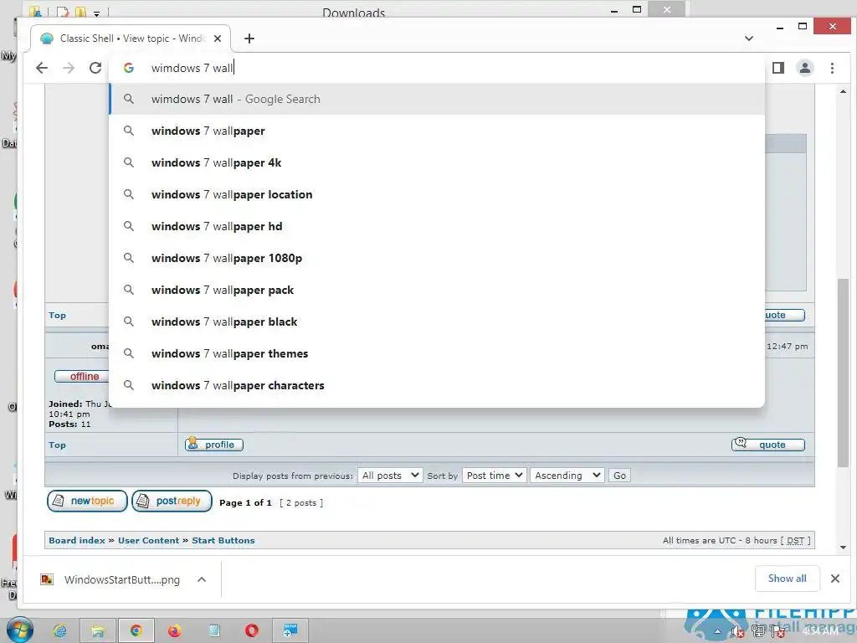The image size is (857, 643).
Task: Show hidden system tray icons arrow
Action: click(717, 631)
